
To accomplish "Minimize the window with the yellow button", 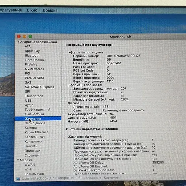I will pos(25,36).
